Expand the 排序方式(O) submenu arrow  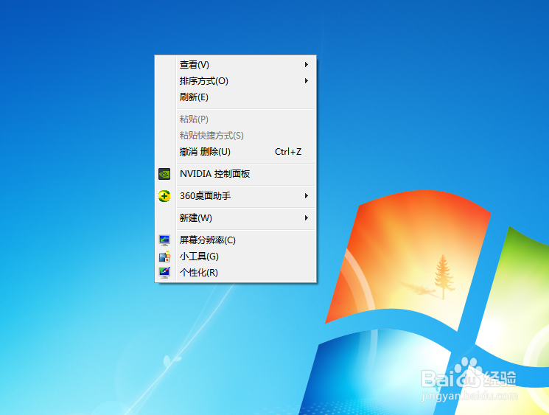click(x=307, y=81)
